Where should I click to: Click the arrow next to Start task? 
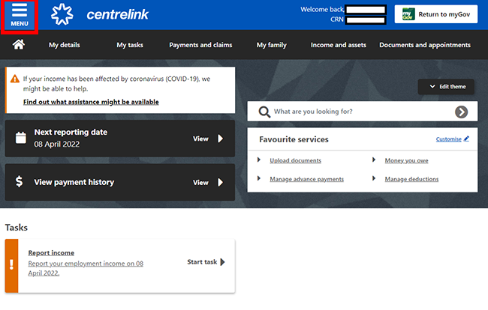pyautogui.click(x=222, y=262)
